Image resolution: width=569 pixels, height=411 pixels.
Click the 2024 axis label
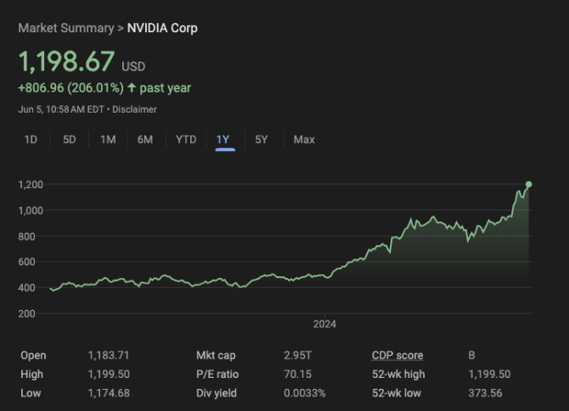click(324, 324)
